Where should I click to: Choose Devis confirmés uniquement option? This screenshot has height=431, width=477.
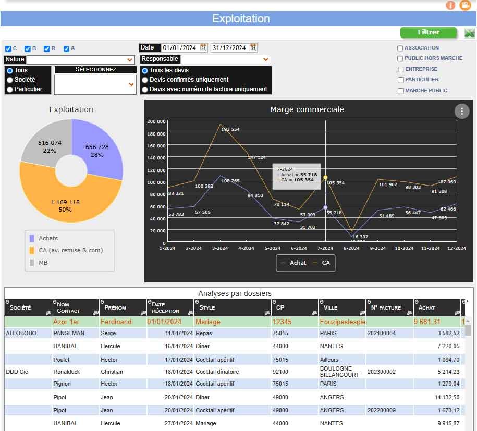click(145, 80)
